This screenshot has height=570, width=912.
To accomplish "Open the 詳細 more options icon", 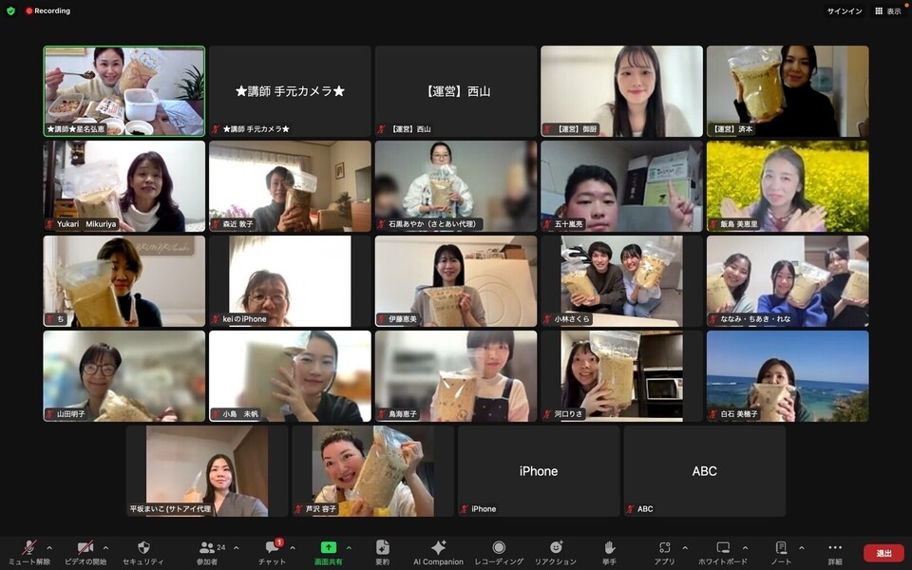I will click(835, 549).
